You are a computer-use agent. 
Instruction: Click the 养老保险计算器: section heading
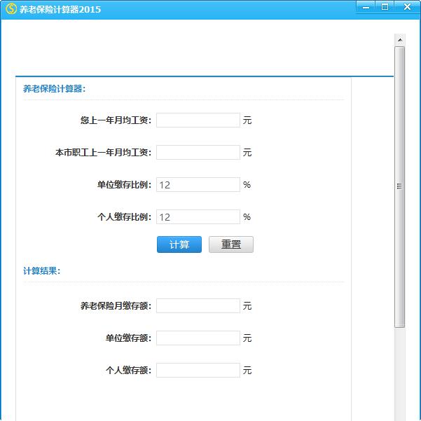click(x=54, y=88)
